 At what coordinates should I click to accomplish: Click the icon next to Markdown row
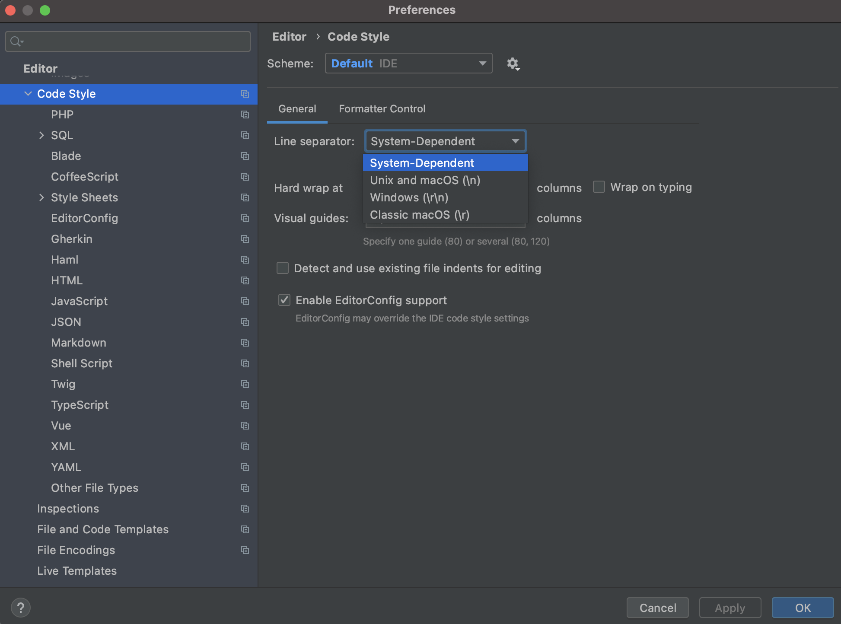245,343
